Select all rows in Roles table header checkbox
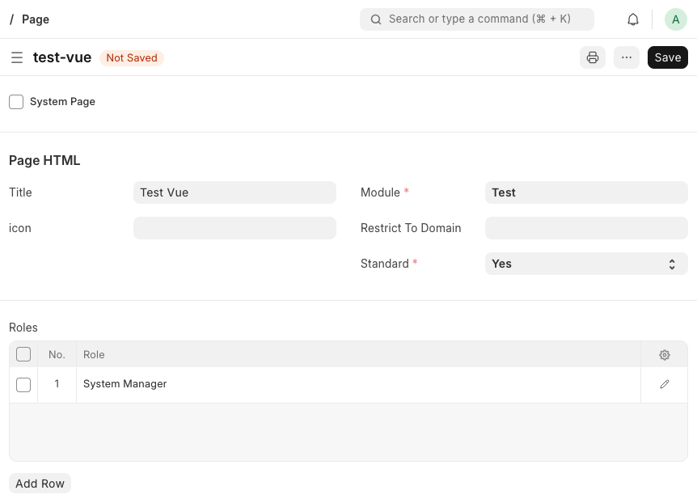The width and height of the screenshot is (697, 503). [x=23, y=354]
